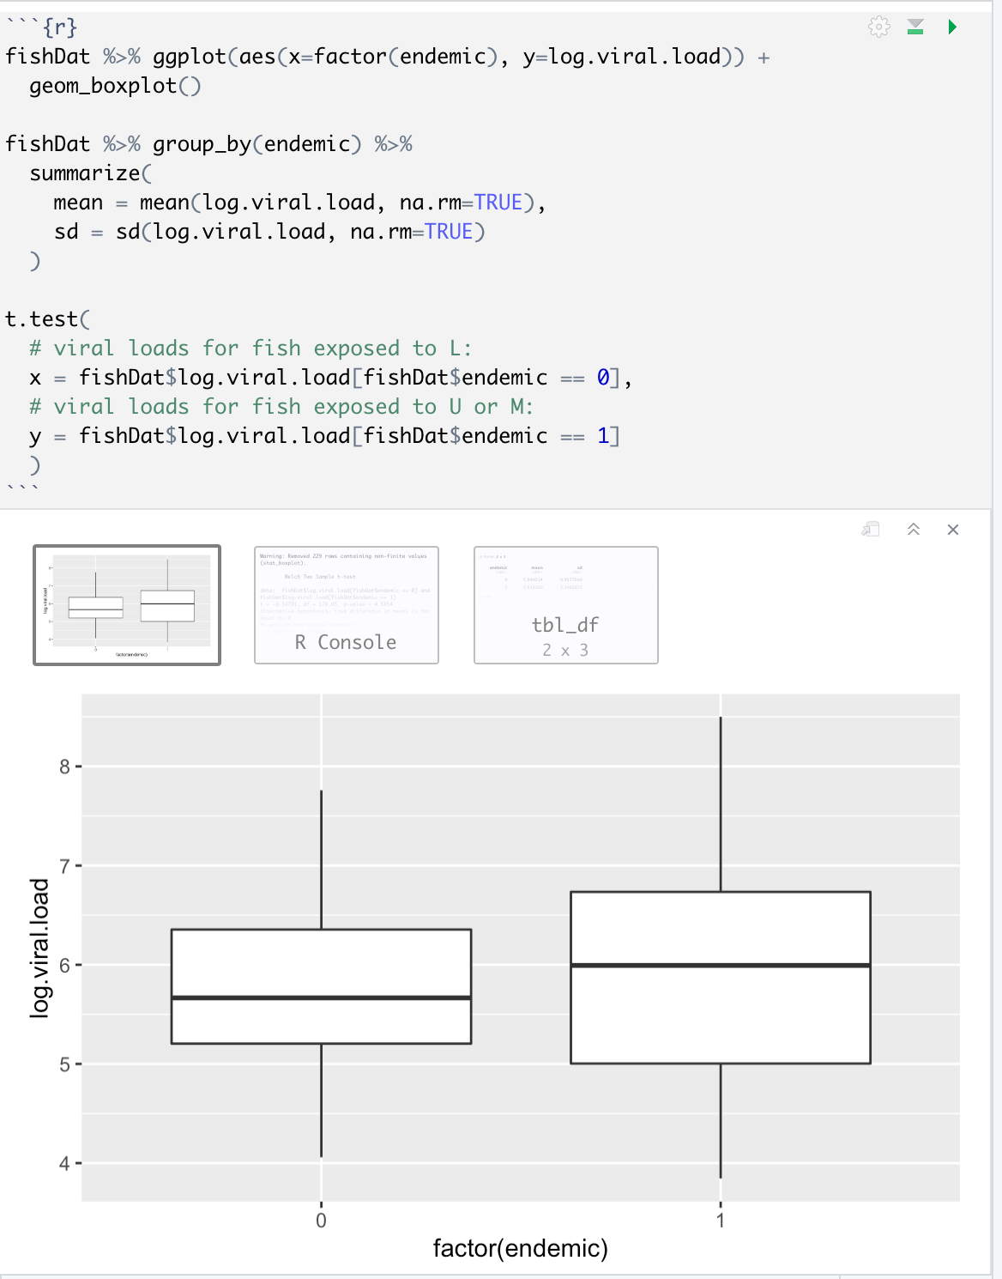Click the factor(endemic) axis label

click(x=520, y=1250)
